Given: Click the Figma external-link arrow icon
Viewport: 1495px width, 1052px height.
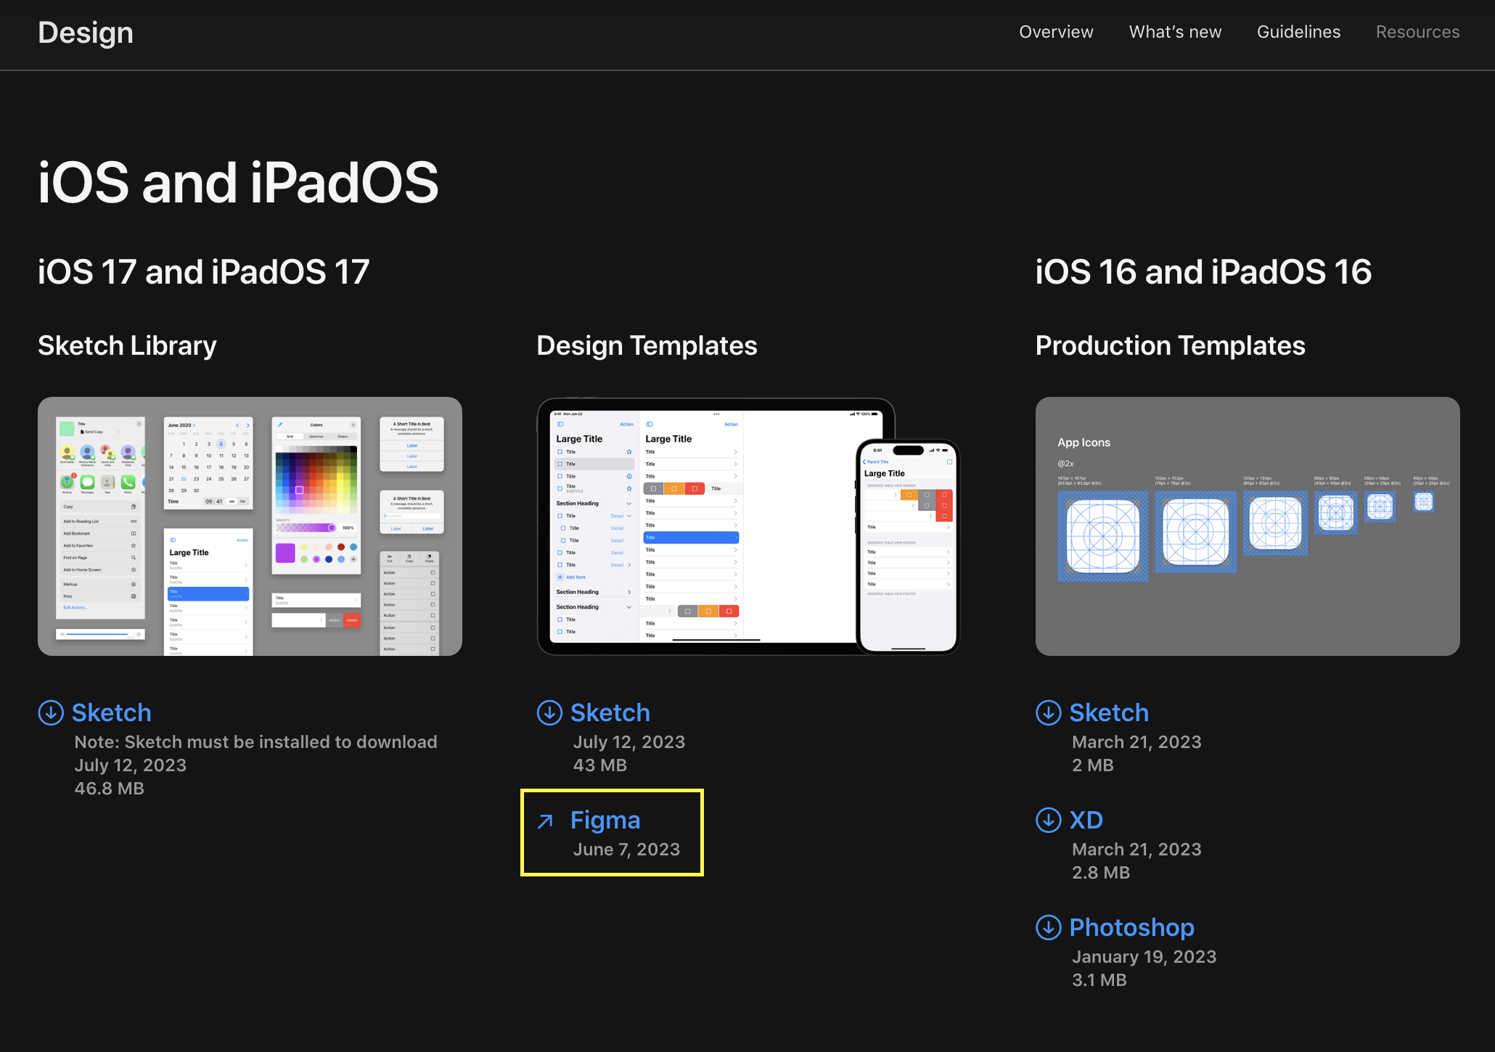Looking at the screenshot, I should coord(545,821).
